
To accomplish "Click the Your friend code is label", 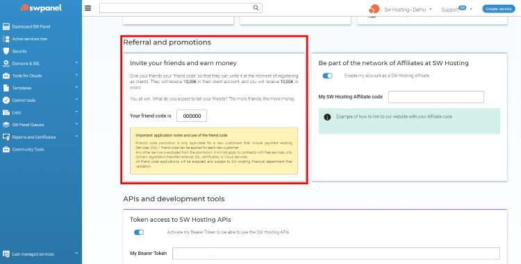I will (x=151, y=116).
